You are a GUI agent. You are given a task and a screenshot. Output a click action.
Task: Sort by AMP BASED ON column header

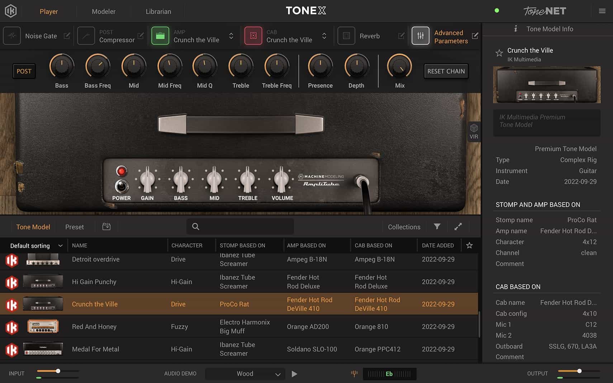(x=306, y=245)
